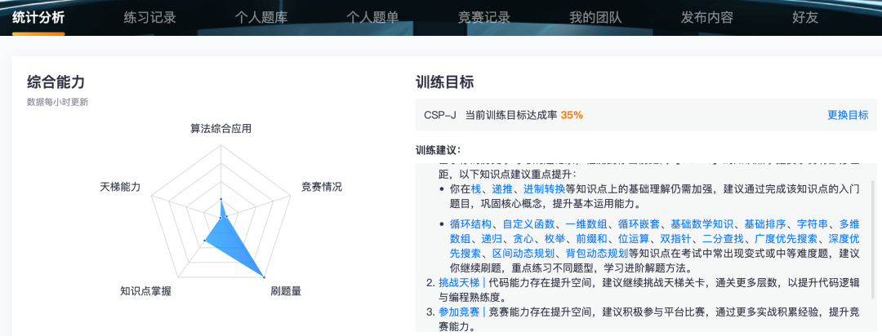Open the 竞赛记录 tab
This screenshot has height=336, width=882.
484,17
